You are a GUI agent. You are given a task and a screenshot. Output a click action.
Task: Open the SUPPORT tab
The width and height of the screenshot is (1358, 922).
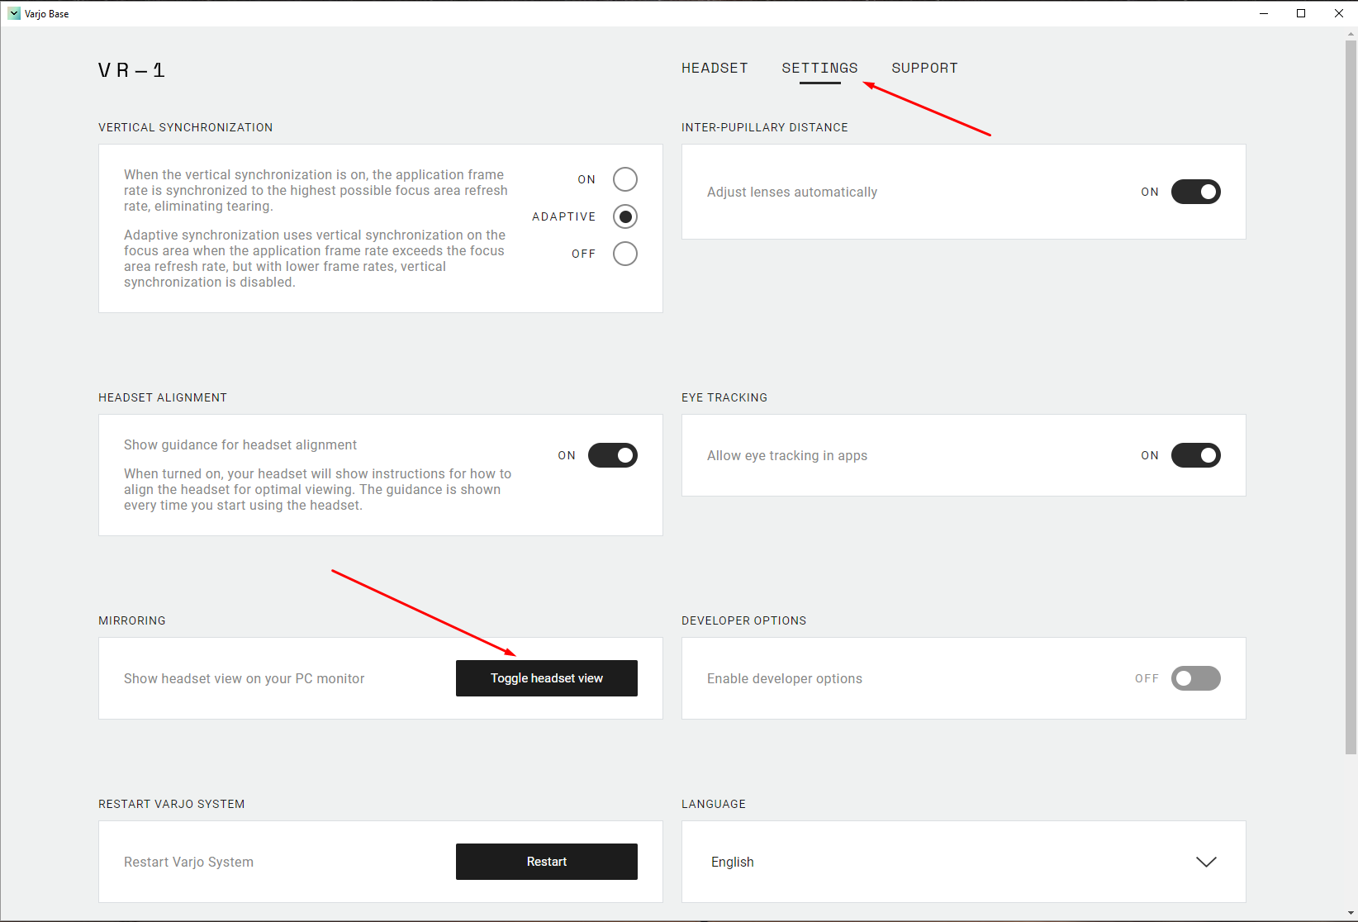pyautogui.click(x=924, y=68)
